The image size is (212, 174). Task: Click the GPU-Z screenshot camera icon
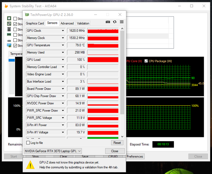pyautogui.click(x=108, y=22)
